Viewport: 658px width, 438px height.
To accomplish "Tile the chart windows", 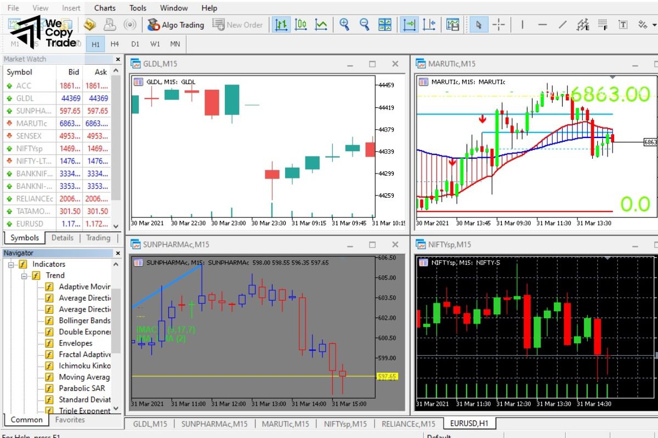I will 384,25.
